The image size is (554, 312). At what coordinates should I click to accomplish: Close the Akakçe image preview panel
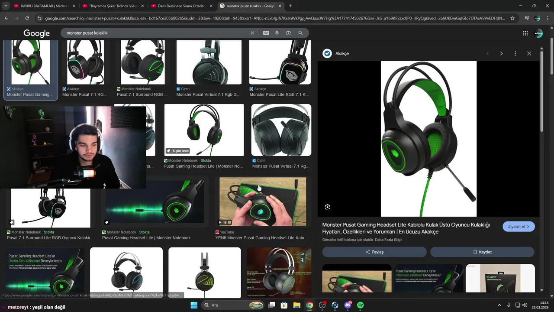529,53
